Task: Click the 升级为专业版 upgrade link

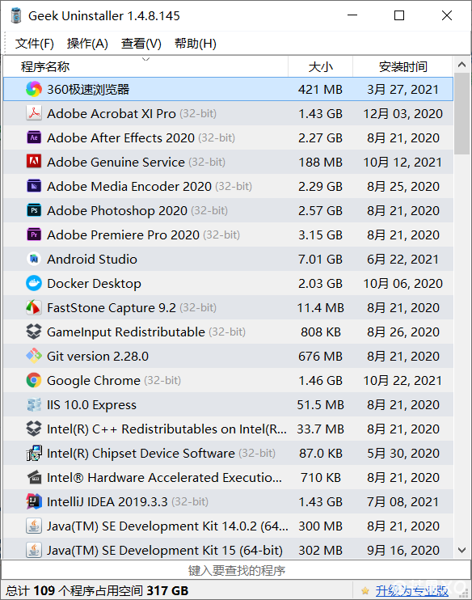Action: pos(412,591)
